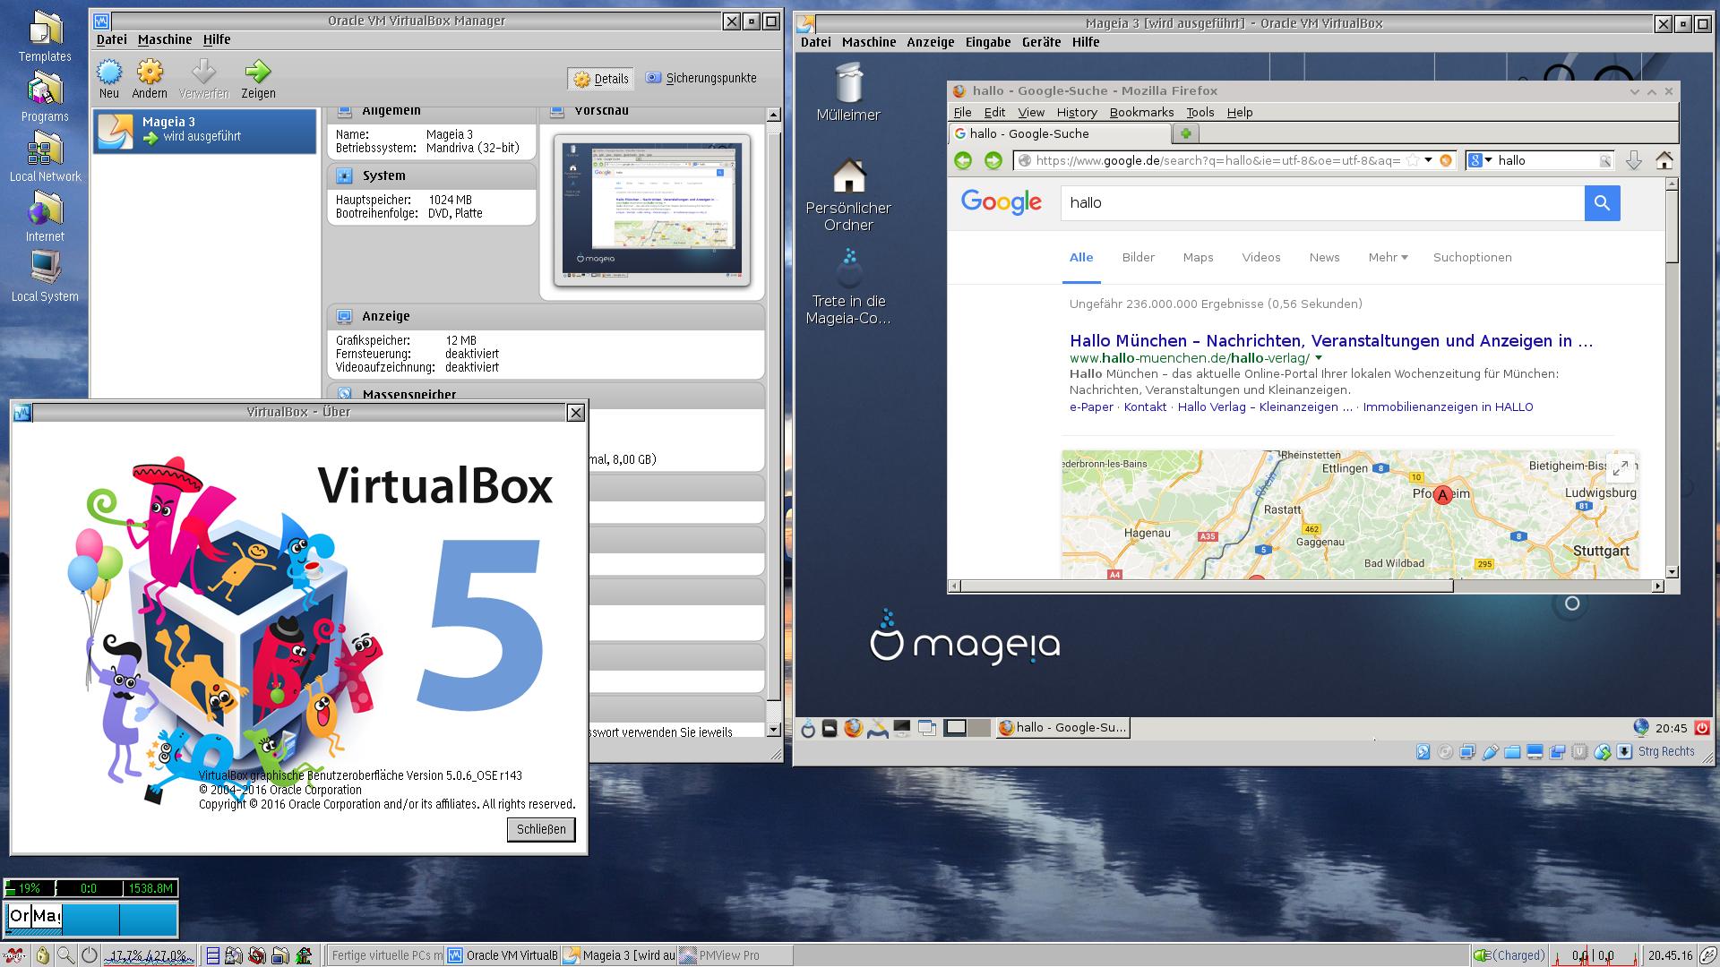The image size is (1720, 967).
Task: Open the Templates desktop folder
Action: [x=45, y=30]
